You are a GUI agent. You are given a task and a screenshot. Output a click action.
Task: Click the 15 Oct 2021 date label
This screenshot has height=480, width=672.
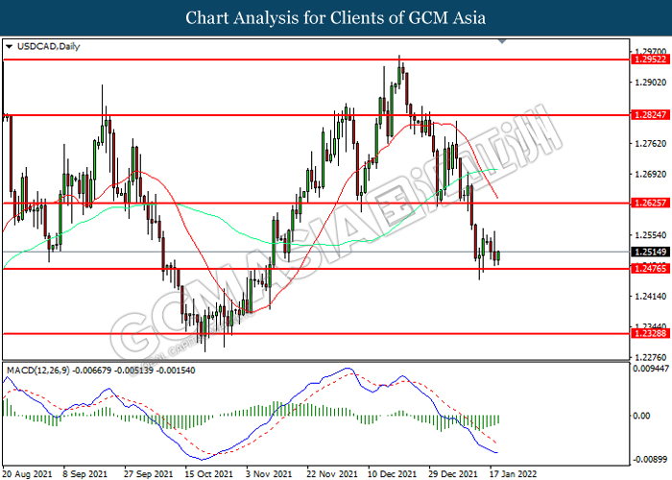coord(208,474)
